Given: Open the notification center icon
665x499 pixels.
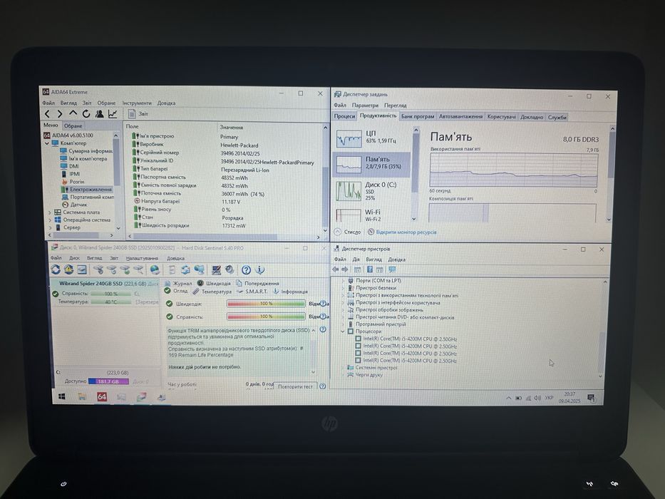Looking at the screenshot, I should tap(591, 398).
